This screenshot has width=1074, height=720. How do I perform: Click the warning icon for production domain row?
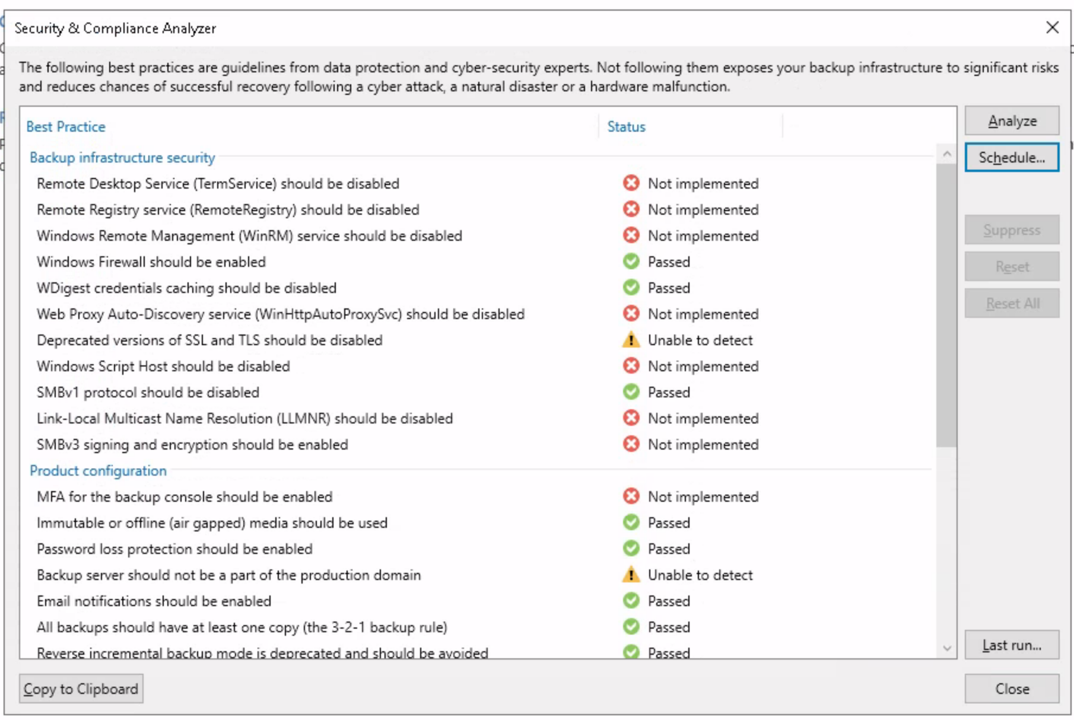click(631, 575)
